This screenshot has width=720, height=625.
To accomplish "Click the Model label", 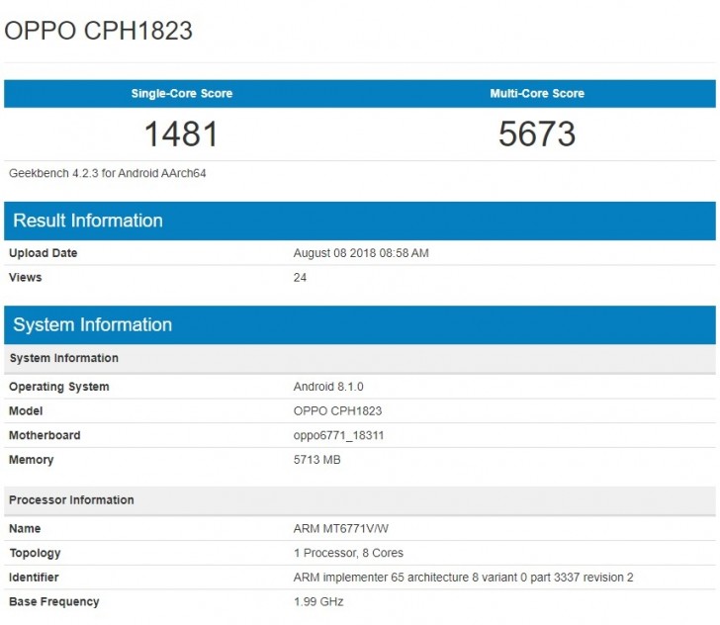I will pos(26,411).
